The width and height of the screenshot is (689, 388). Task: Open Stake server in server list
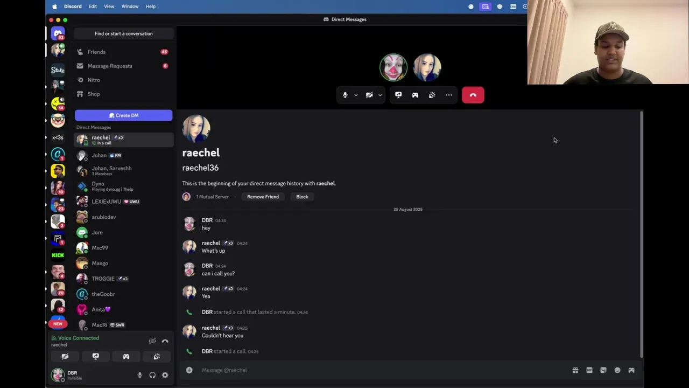(58, 70)
